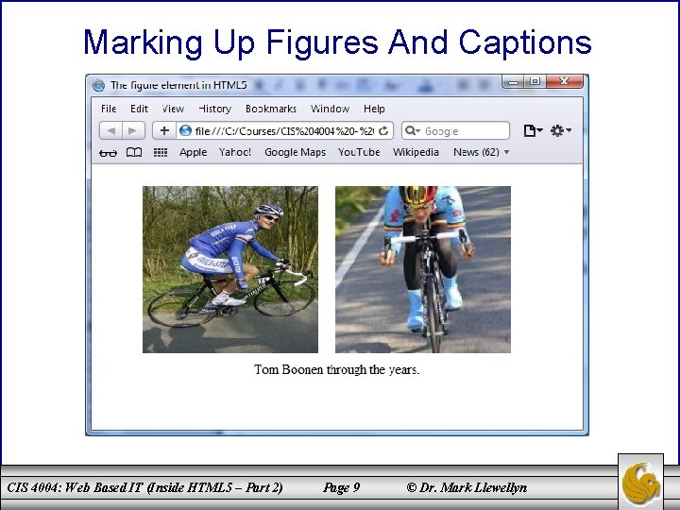Click the gold Pegasus logo in footer

click(x=640, y=483)
